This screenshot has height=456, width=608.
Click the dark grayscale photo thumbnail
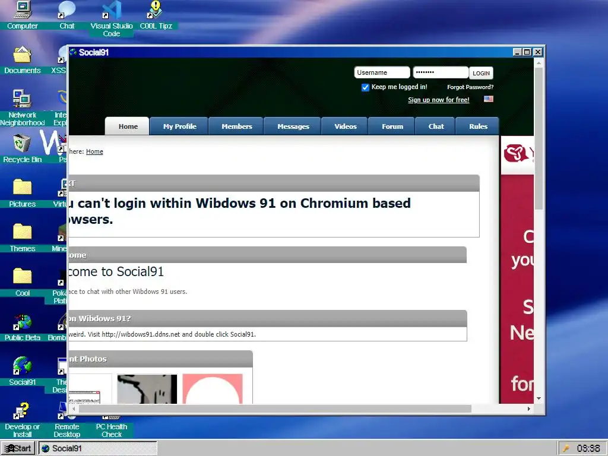147,388
